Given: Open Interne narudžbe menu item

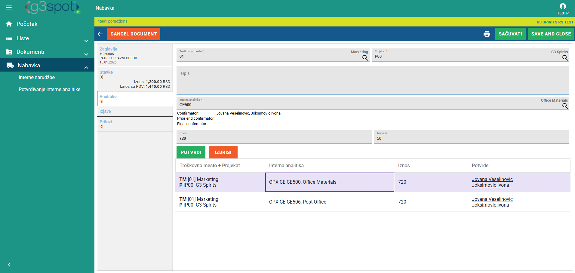Looking at the screenshot, I should pyautogui.click(x=37, y=78).
